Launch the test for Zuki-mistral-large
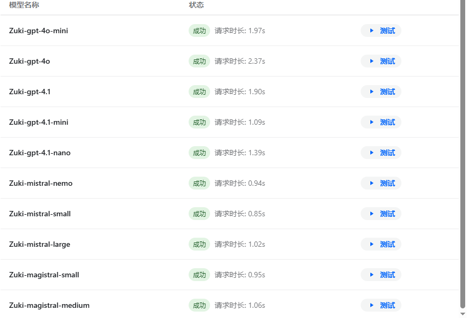Viewport: 470px width, 318px height. (x=381, y=244)
